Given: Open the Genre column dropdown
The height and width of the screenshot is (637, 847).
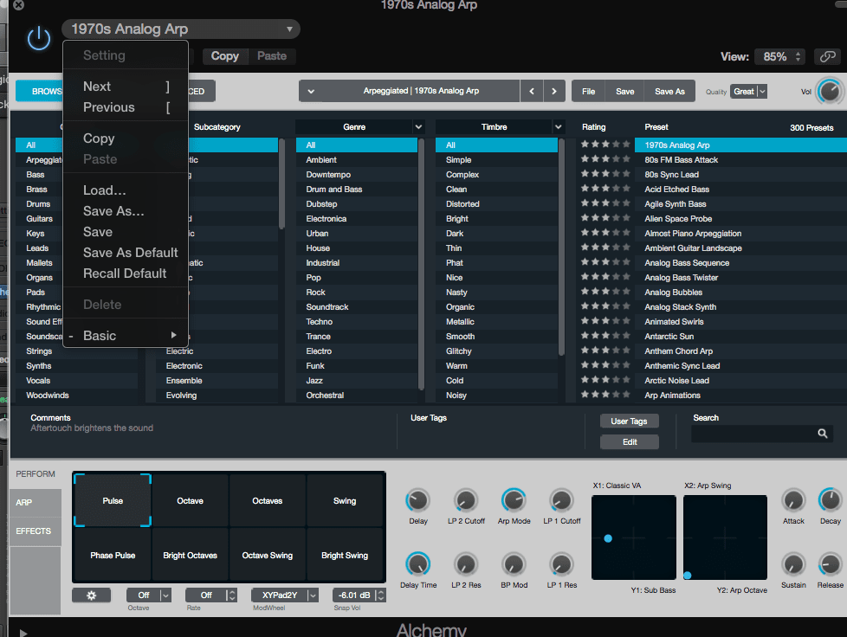Looking at the screenshot, I should coord(418,127).
